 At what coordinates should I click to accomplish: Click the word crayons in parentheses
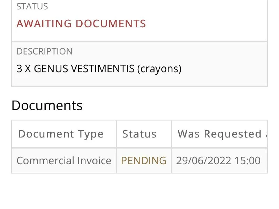(159, 69)
